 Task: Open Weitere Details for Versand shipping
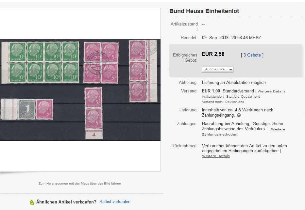click(271, 91)
